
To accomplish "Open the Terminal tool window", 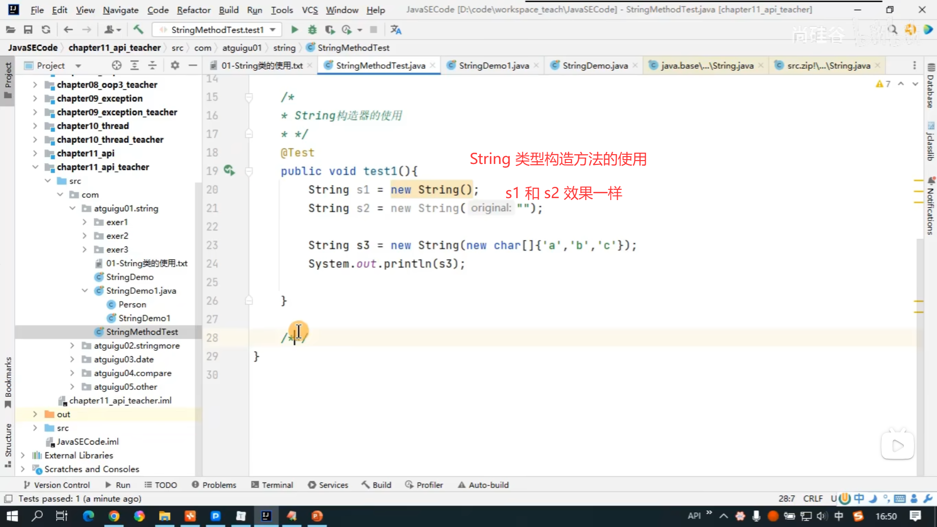I will [x=272, y=485].
